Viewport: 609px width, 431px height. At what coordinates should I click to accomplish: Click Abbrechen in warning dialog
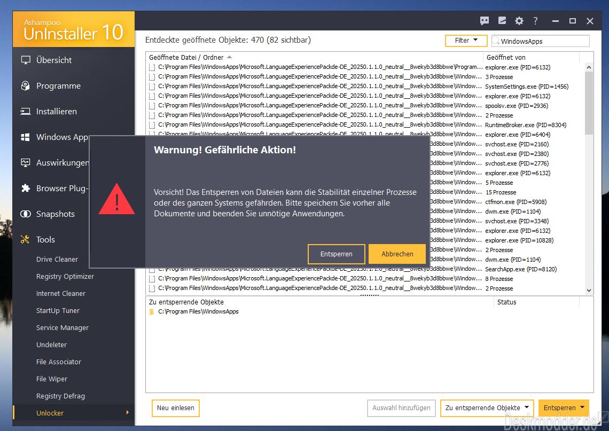click(x=397, y=254)
